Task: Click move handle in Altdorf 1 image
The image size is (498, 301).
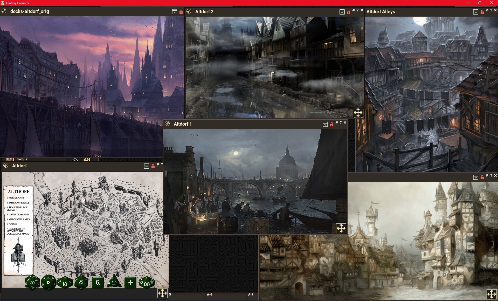Action: point(341,228)
